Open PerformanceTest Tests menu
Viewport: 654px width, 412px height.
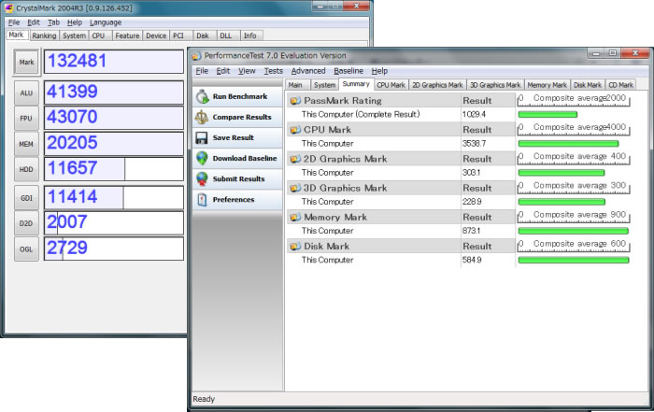point(273,71)
